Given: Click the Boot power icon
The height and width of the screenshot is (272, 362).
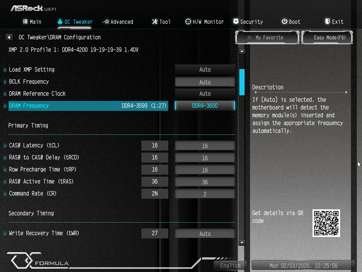Looking at the screenshot, I should 285,21.
